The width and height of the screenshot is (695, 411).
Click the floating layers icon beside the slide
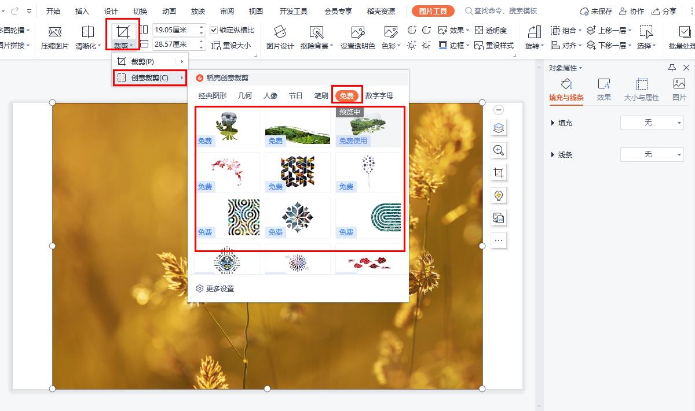click(499, 128)
